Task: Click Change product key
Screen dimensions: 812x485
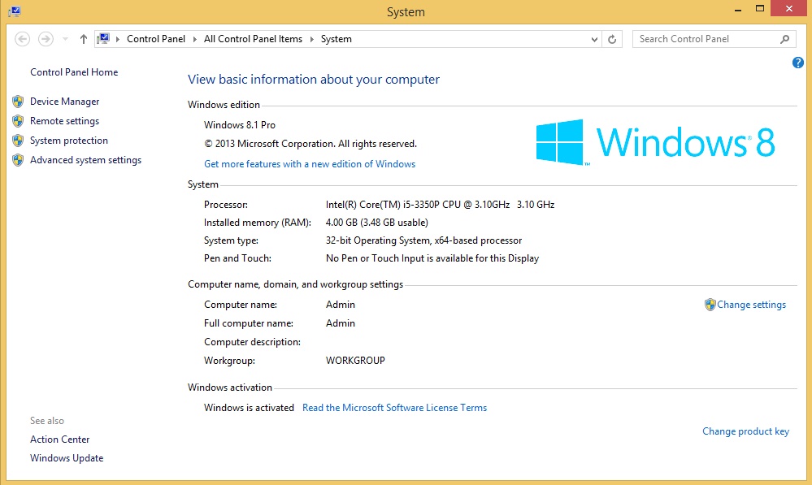Action: [x=745, y=431]
